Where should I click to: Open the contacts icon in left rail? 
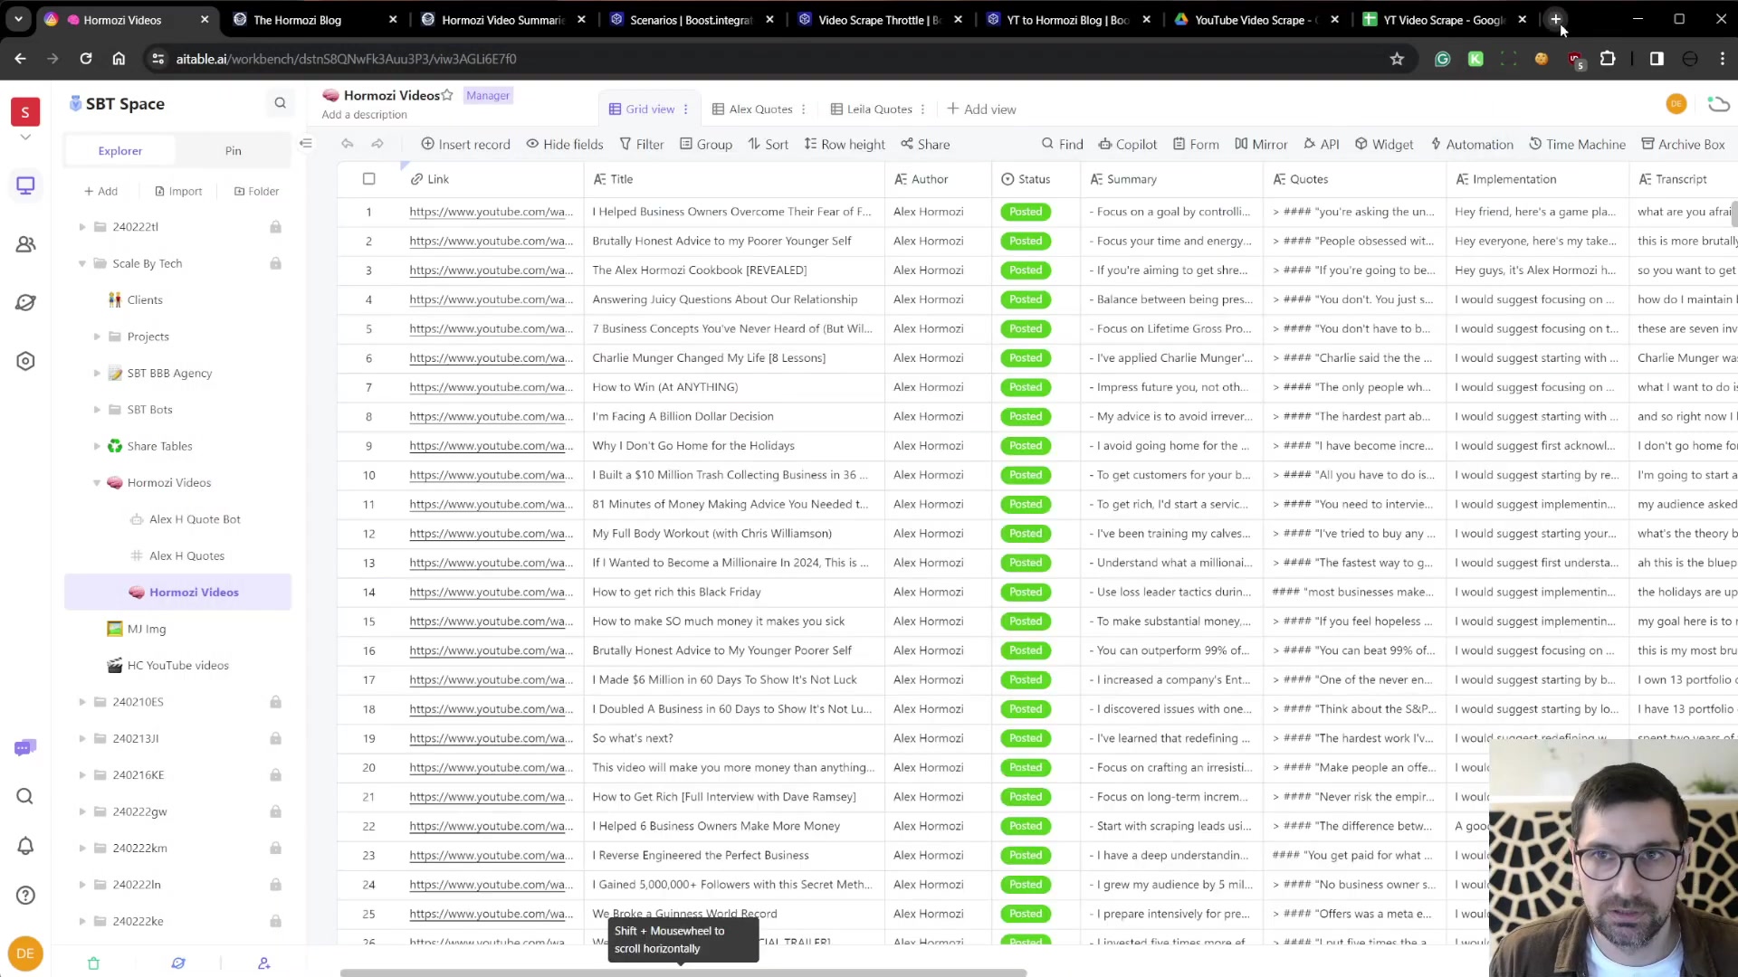pos(25,244)
